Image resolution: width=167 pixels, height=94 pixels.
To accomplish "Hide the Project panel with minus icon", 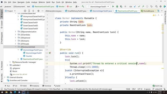I will (x=42, y=11).
